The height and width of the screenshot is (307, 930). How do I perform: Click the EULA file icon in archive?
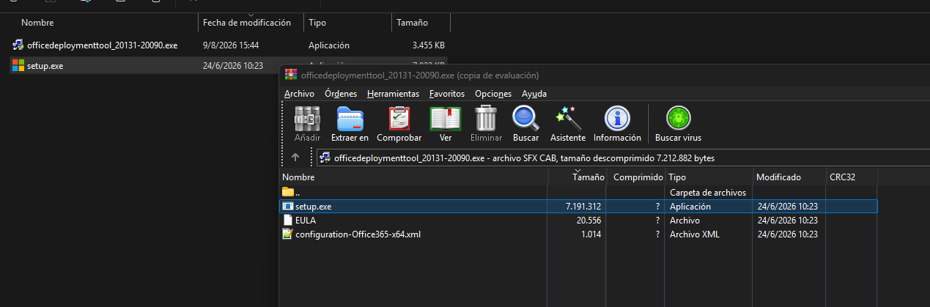point(288,220)
